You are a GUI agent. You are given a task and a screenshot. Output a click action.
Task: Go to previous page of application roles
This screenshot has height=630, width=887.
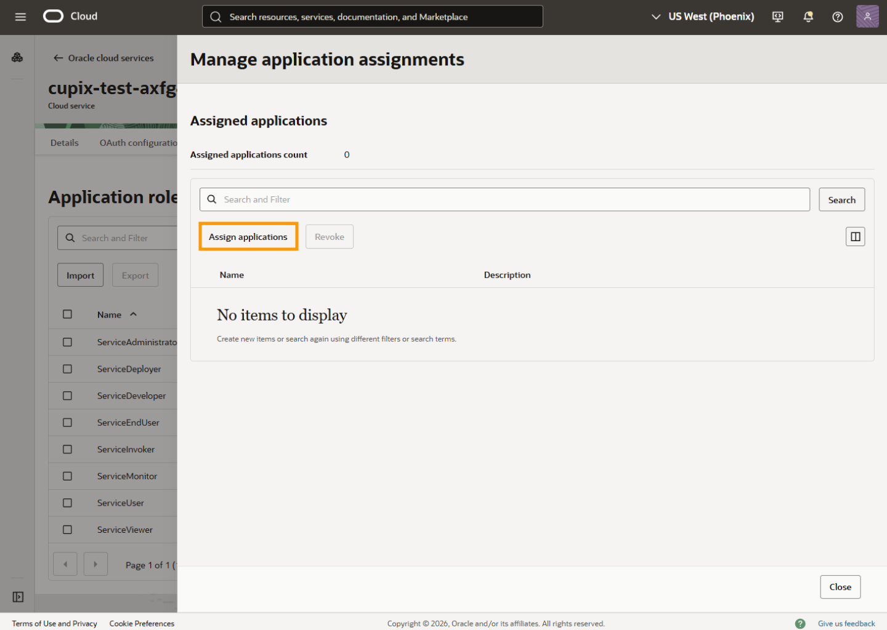[x=65, y=564]
